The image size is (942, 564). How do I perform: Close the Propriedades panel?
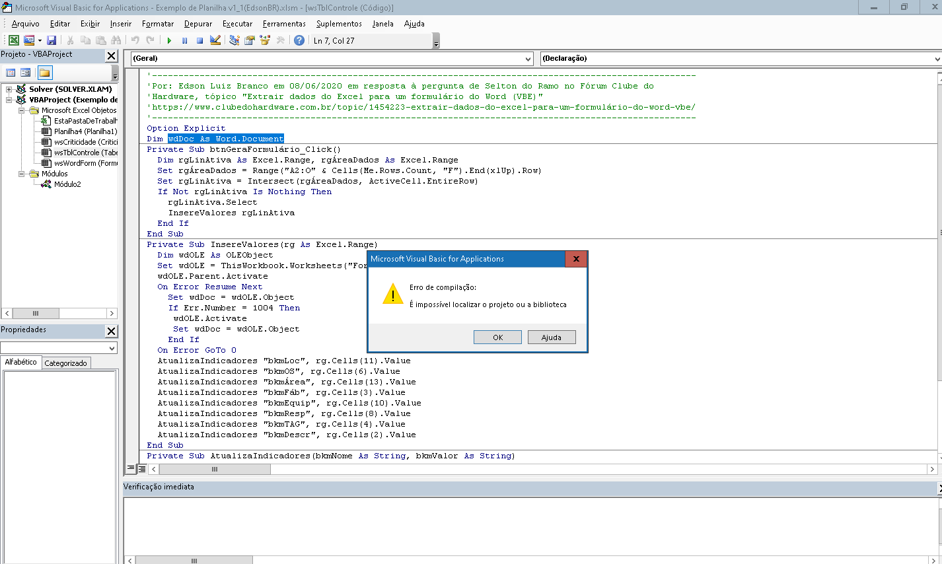coord(111,332)
